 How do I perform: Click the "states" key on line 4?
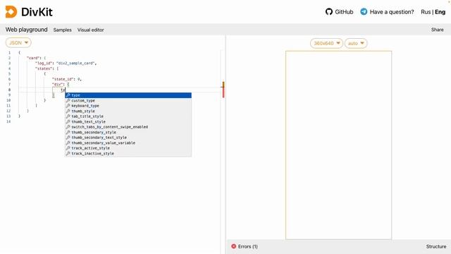point(44,68)
